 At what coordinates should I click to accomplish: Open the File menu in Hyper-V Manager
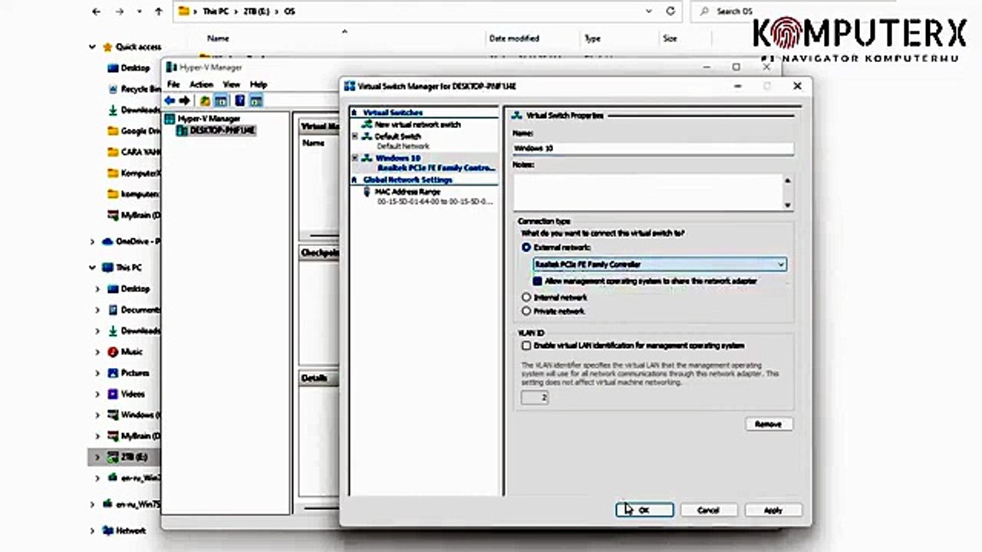(x=173, y=84)
